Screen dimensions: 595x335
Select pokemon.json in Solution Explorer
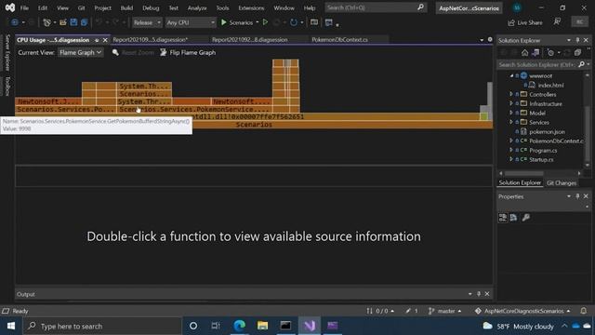tap(547, 132)
